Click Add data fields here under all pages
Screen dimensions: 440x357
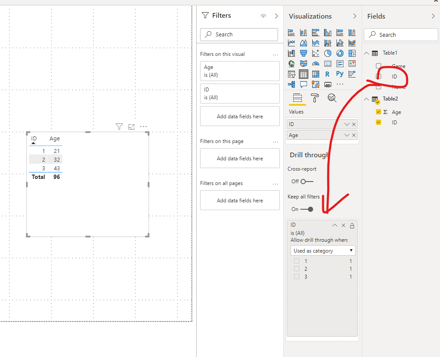point(240,201)
